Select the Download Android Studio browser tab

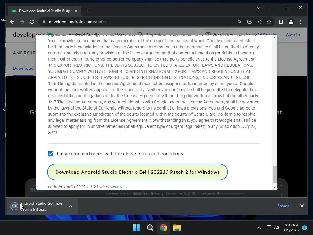pos(45,11)
